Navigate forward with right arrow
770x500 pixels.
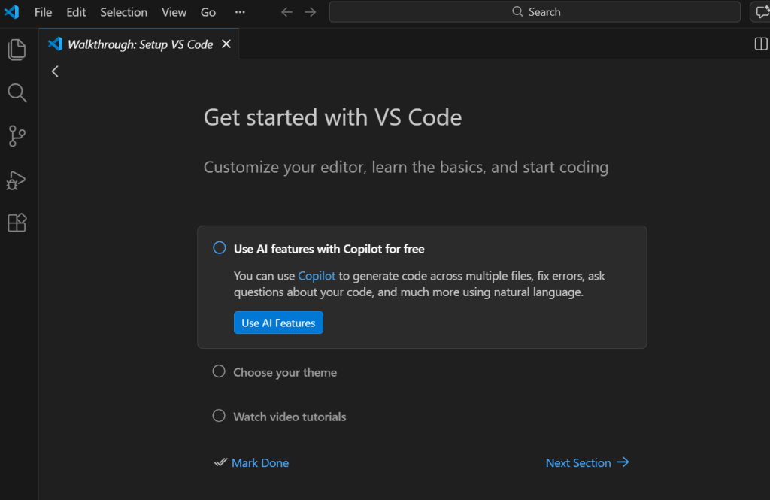[311, 12]
